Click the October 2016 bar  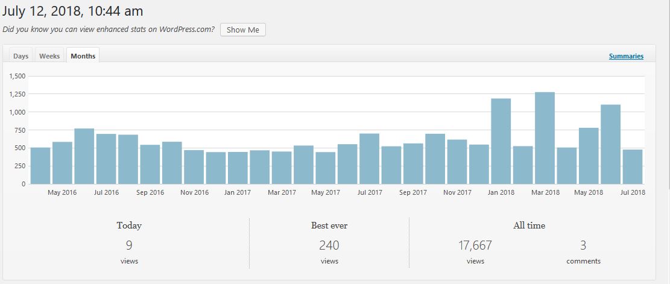[x=172, y=163]
